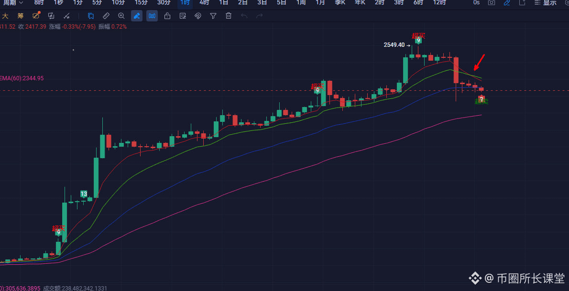Select the 2时 timeframe
The height and width of the screenshot is (291, 569).
tap(380, 2)
